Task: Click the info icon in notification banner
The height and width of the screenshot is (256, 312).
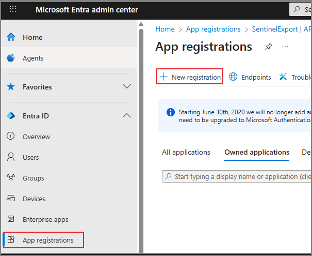Action: pyautogui.click(x=171, y=112)
